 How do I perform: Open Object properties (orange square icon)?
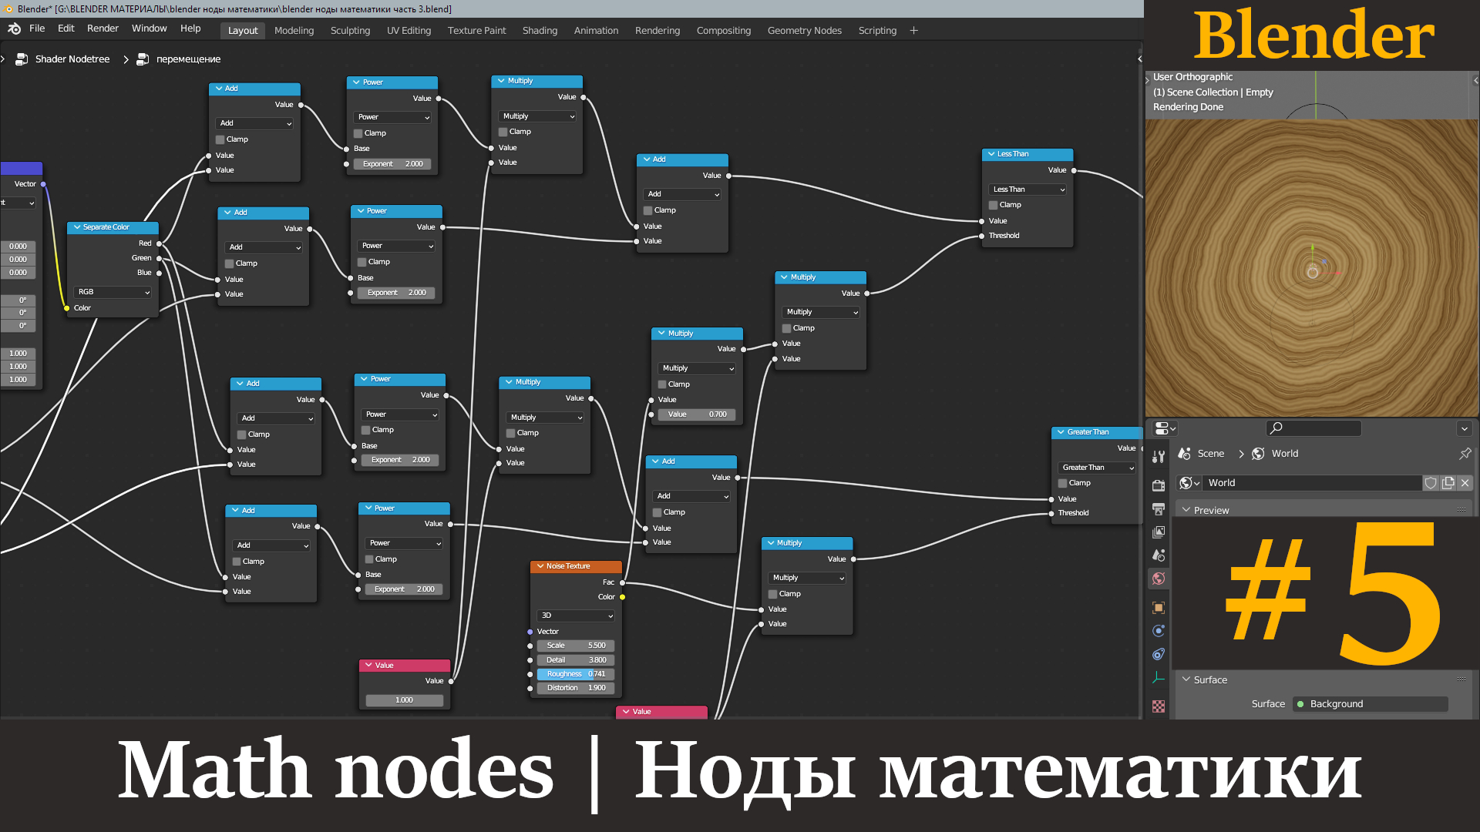pyautogui.click(x=1159, y=607)
